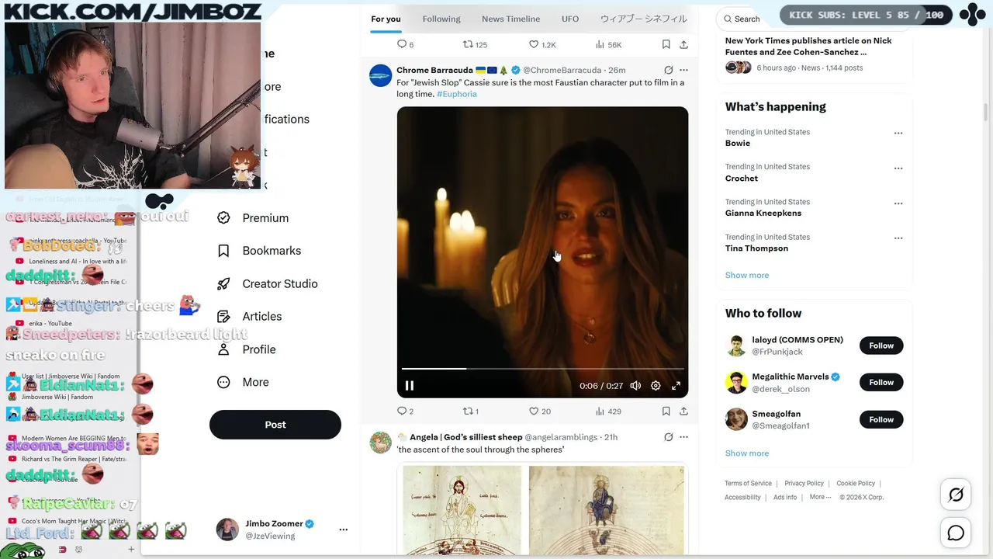This screenshot has width=993, height=559.
Task: Repost Chrome Barracuda's post
Action: (471, 411)
